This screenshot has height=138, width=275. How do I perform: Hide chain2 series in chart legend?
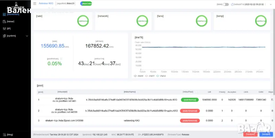[162, 76]
